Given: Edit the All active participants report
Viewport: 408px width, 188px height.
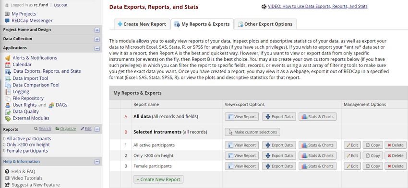Looking at the screenshot, I should tap(352, 145).
